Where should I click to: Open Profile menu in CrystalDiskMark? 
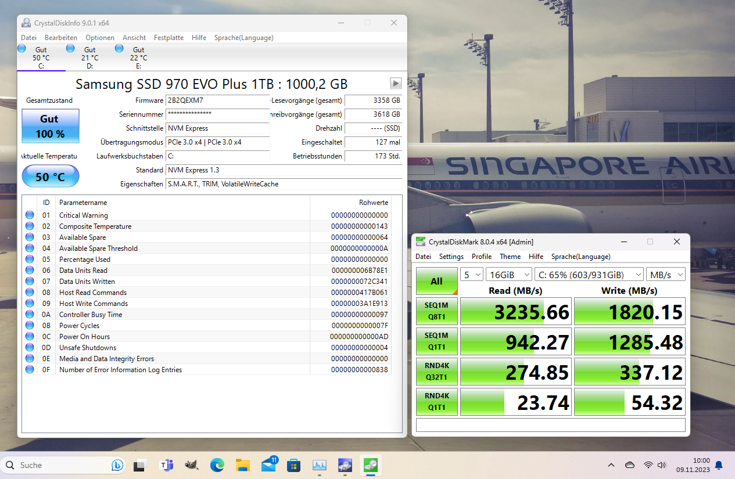coord(482,257)
